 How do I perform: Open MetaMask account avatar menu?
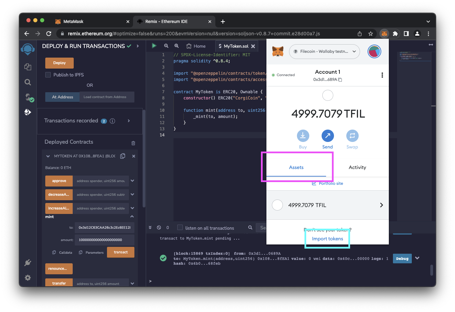click(x=374, y=51)
